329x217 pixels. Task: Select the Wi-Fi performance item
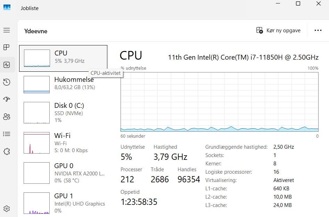pyautogui.click(x=63, y=143)
